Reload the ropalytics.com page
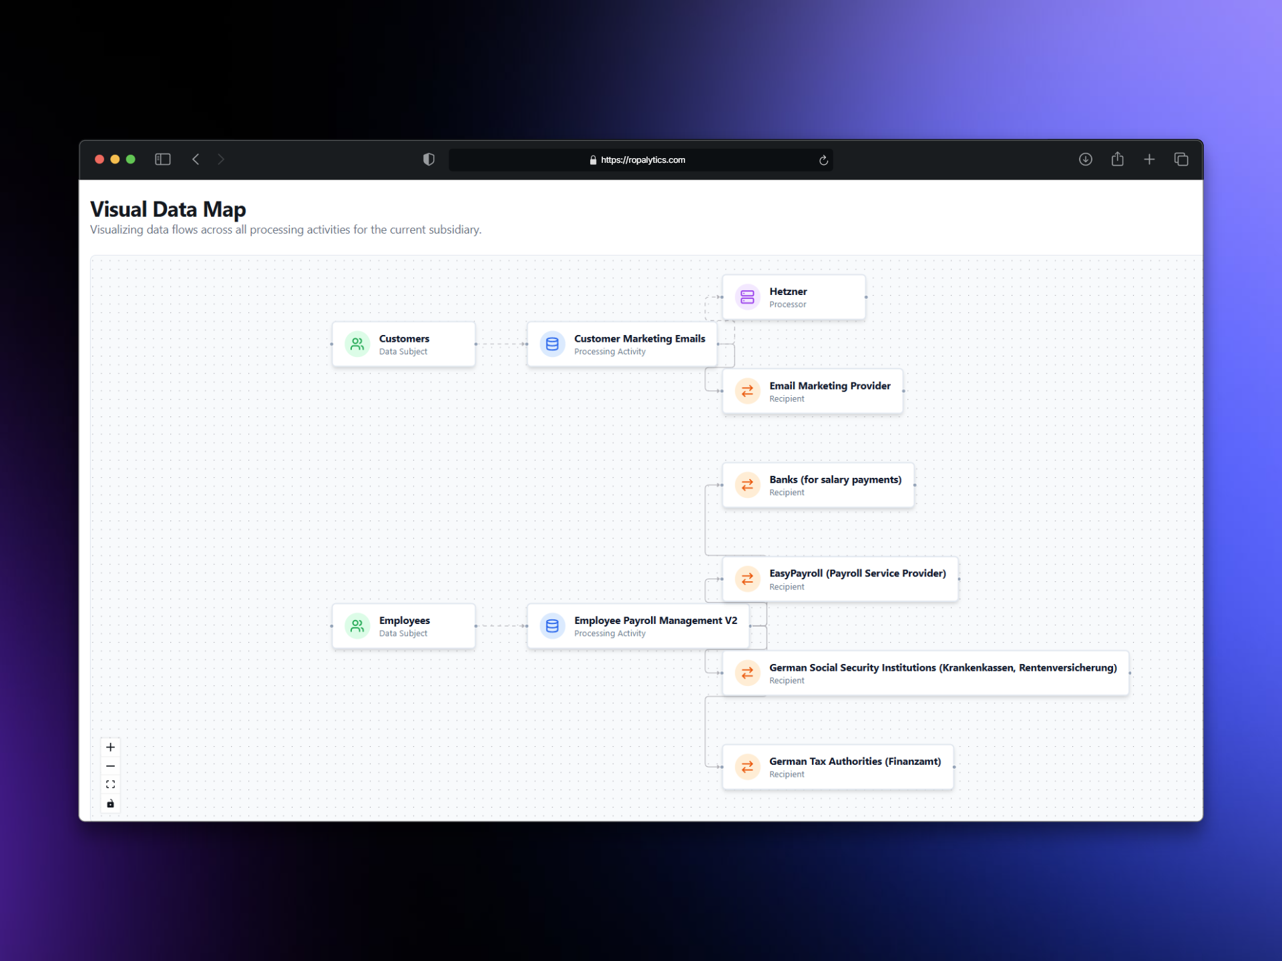1282x961 pixels. pos(823,160)
